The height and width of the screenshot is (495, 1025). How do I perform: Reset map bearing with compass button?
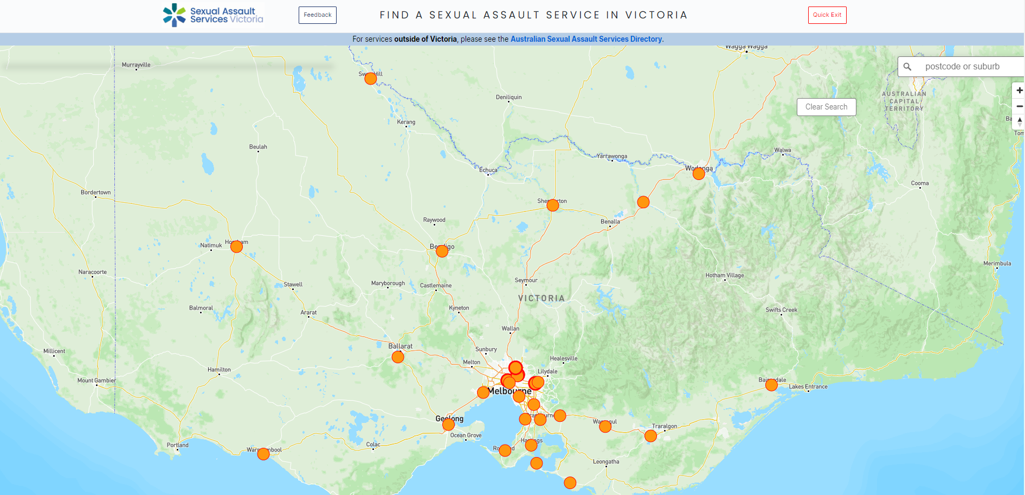[x=1019, y=122]
